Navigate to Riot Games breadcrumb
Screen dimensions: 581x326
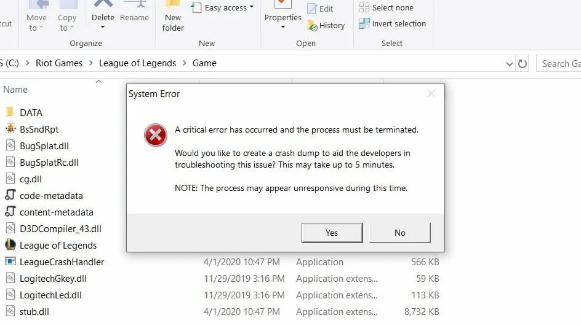pos(59,63)
